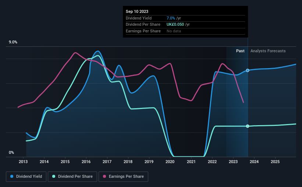Click the Past region label

(x=240, y=51)
